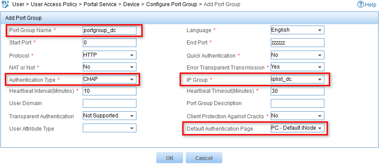Click the Client Protection Against Cracks label
Screen dimensions: 379x164
point(225,117)
